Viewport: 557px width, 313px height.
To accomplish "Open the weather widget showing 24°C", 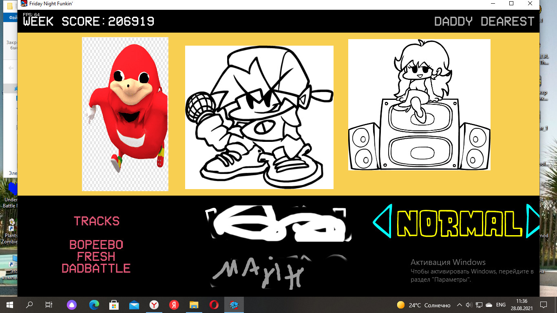I will pos(424,305).
